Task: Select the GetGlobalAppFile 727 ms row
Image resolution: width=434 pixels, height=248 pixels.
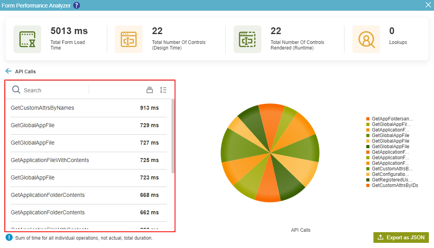Action: pyautogui.click(x=89, y=143)
